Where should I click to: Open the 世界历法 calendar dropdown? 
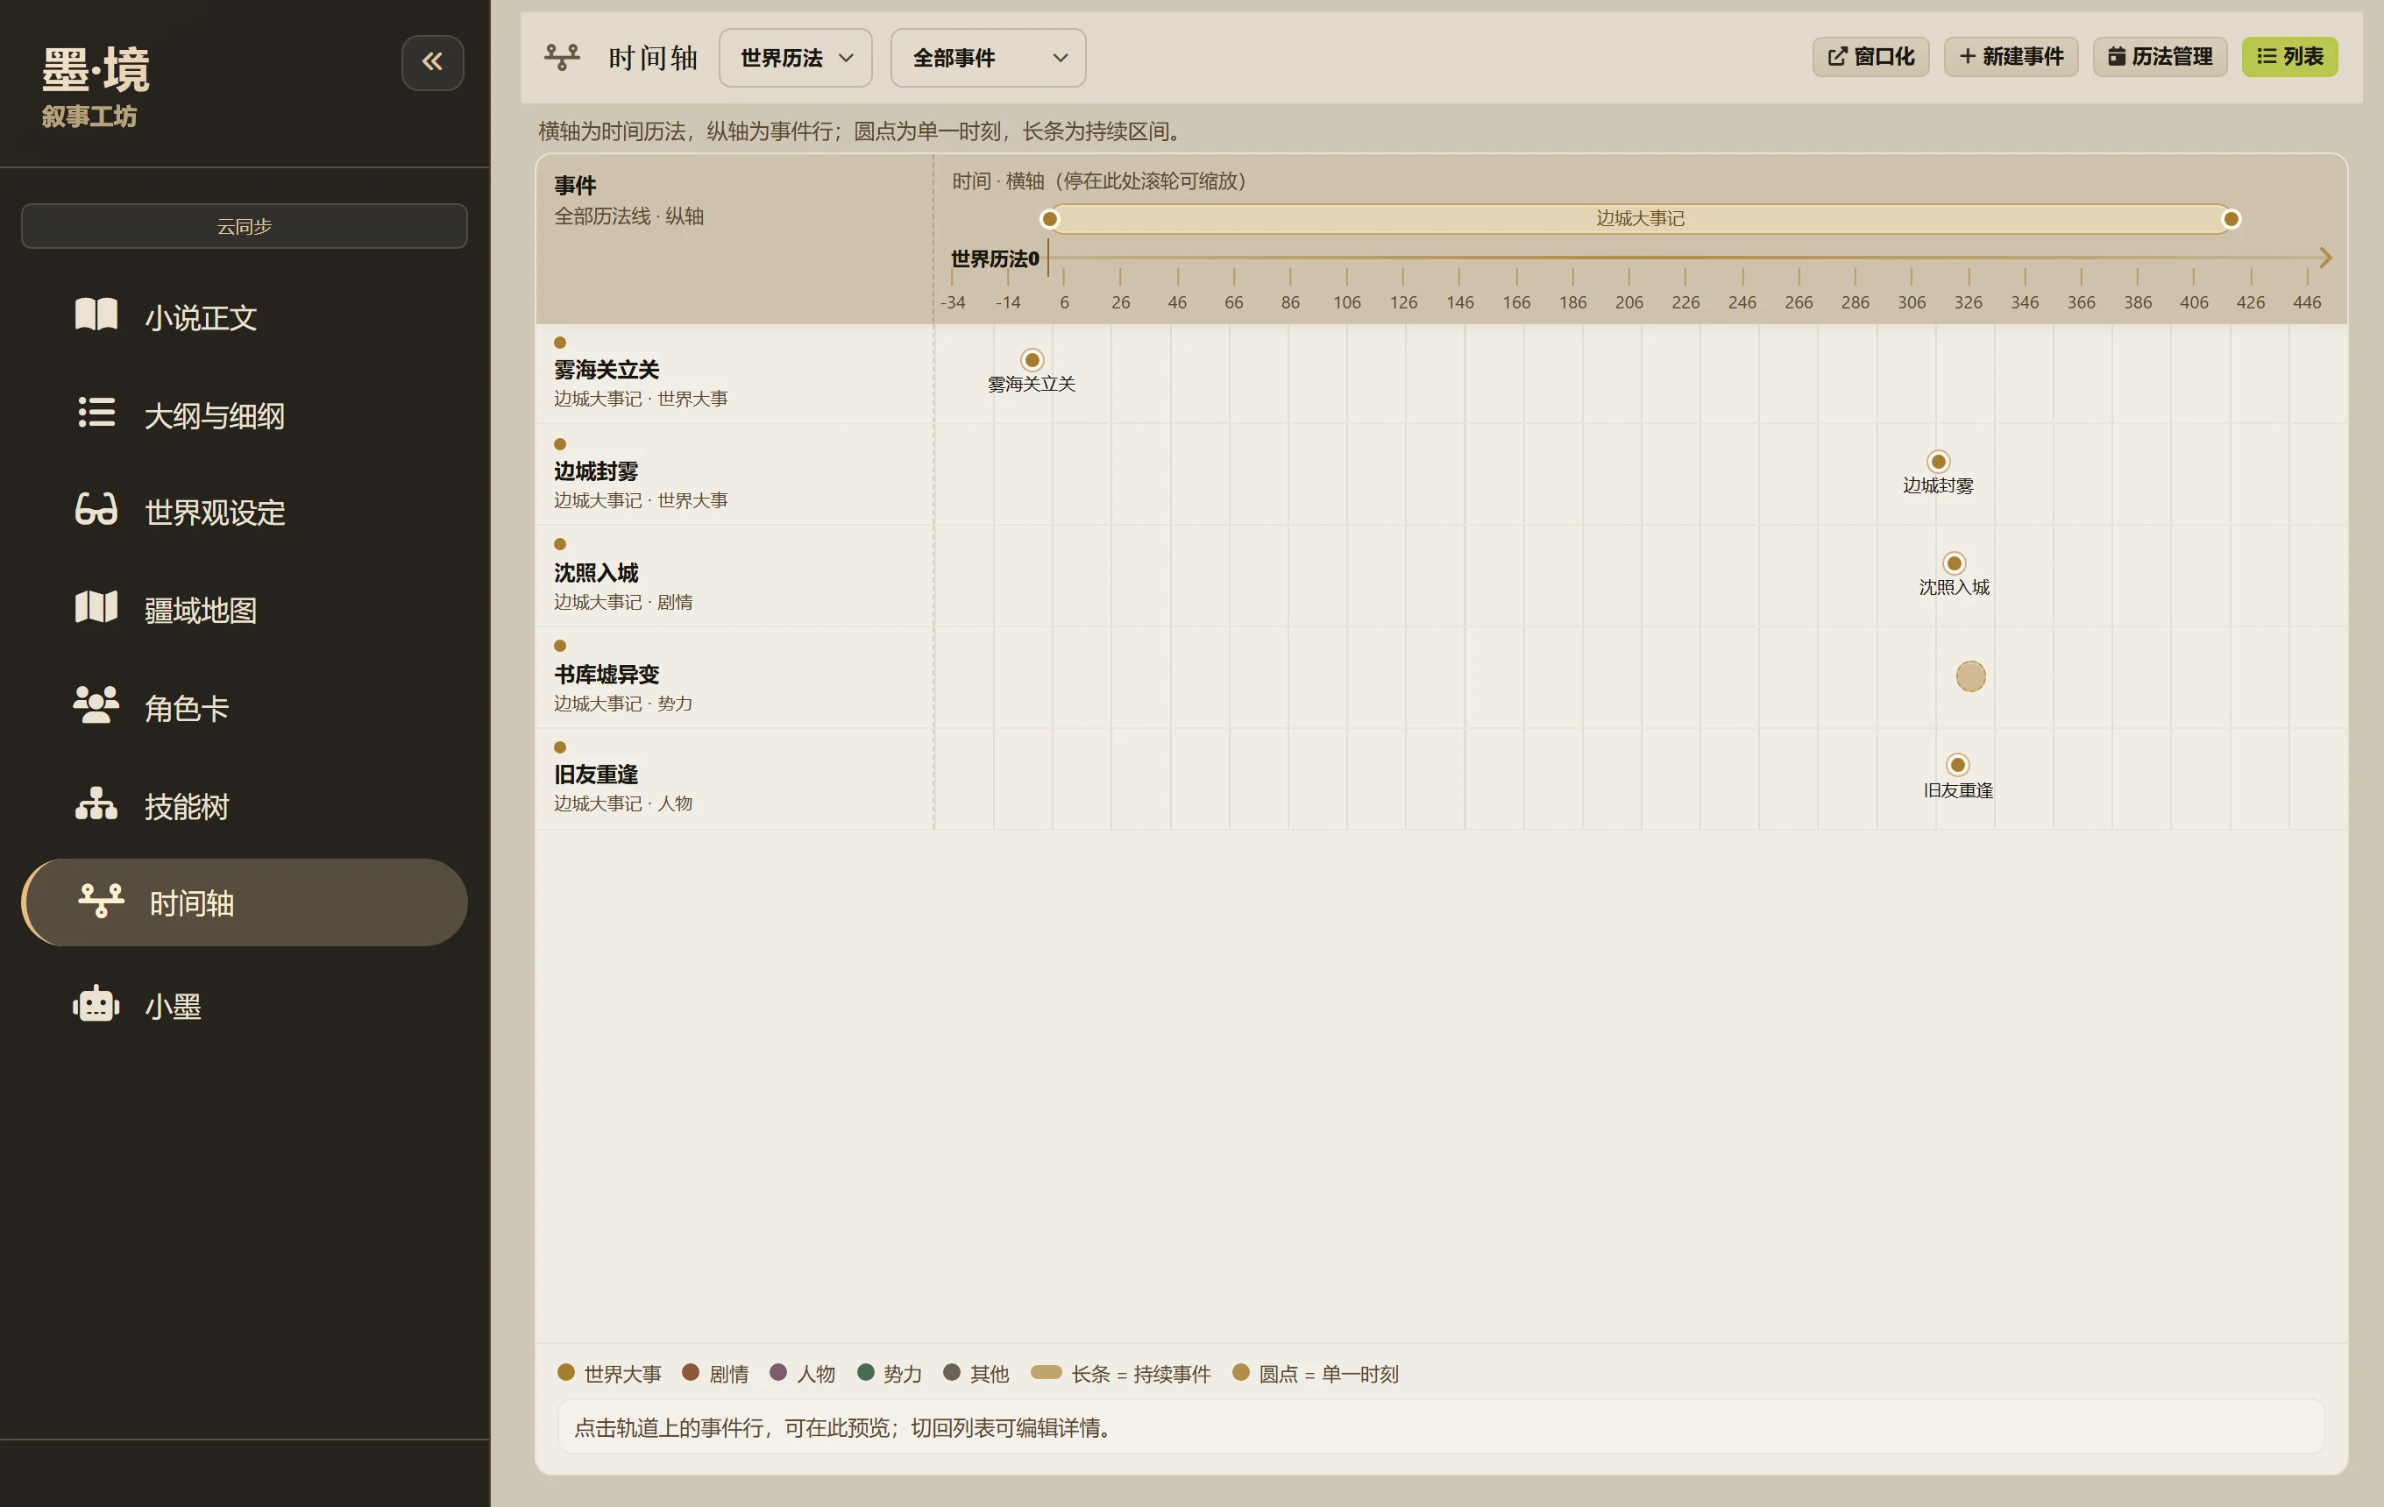[795, 58]
